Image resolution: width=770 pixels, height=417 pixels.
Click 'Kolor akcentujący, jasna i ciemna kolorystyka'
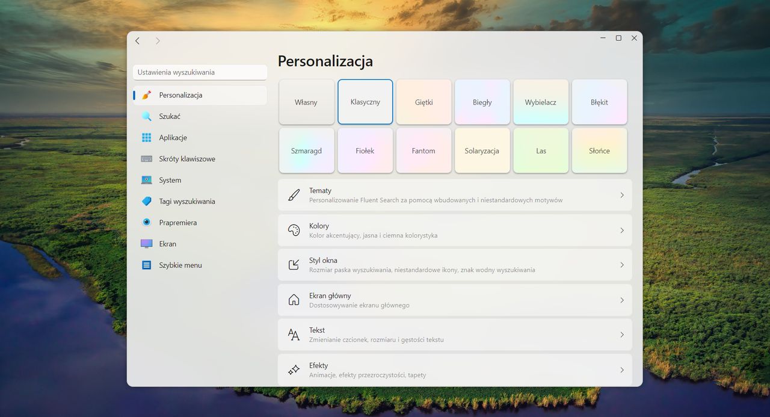[373, 235]
